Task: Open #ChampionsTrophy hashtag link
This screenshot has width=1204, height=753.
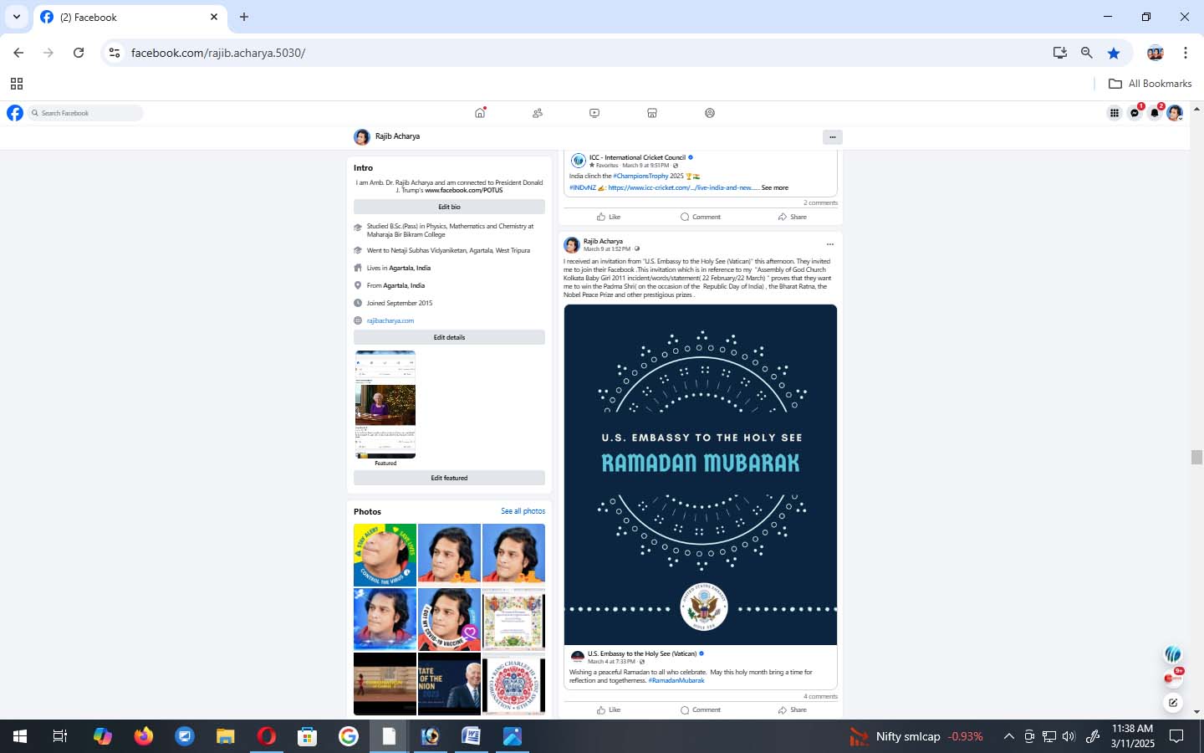Action: coord(640,177)
